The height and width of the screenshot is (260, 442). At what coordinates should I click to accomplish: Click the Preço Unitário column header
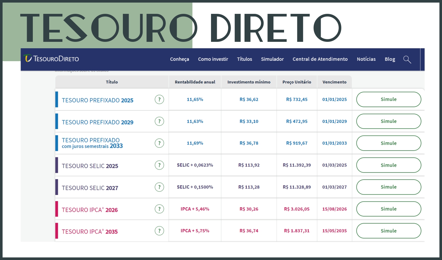click(297, 82)
